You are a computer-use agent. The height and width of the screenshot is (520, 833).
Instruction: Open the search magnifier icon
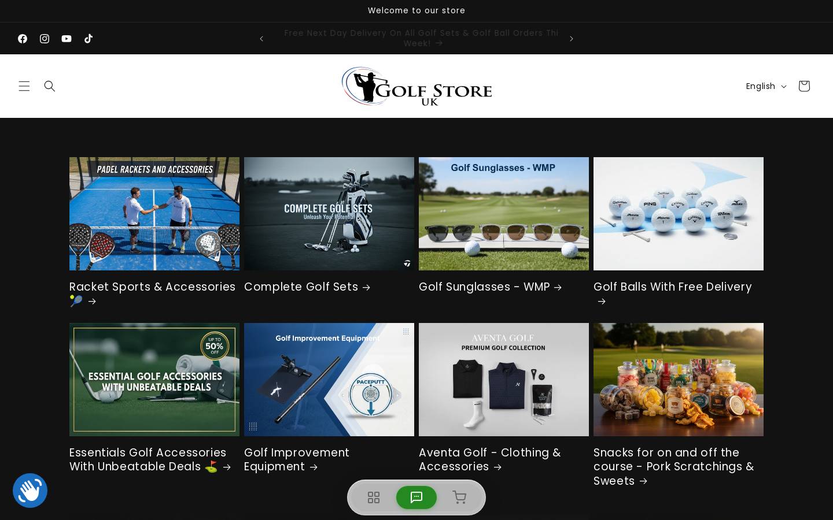(x=50, y=86)
